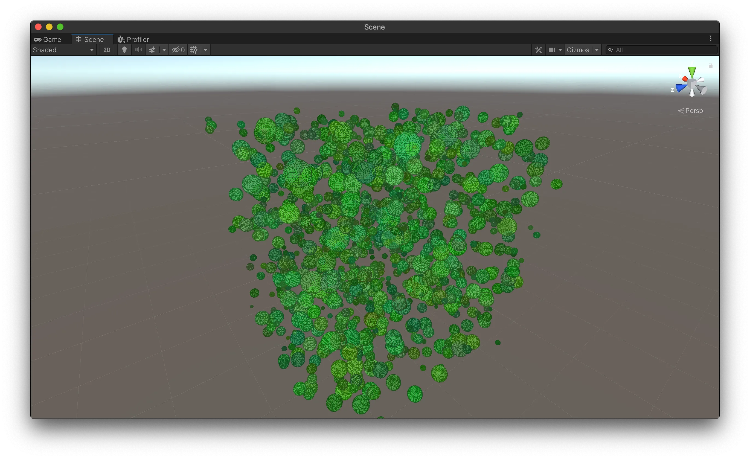Open the Shaded draw mode dropdown

64,50
